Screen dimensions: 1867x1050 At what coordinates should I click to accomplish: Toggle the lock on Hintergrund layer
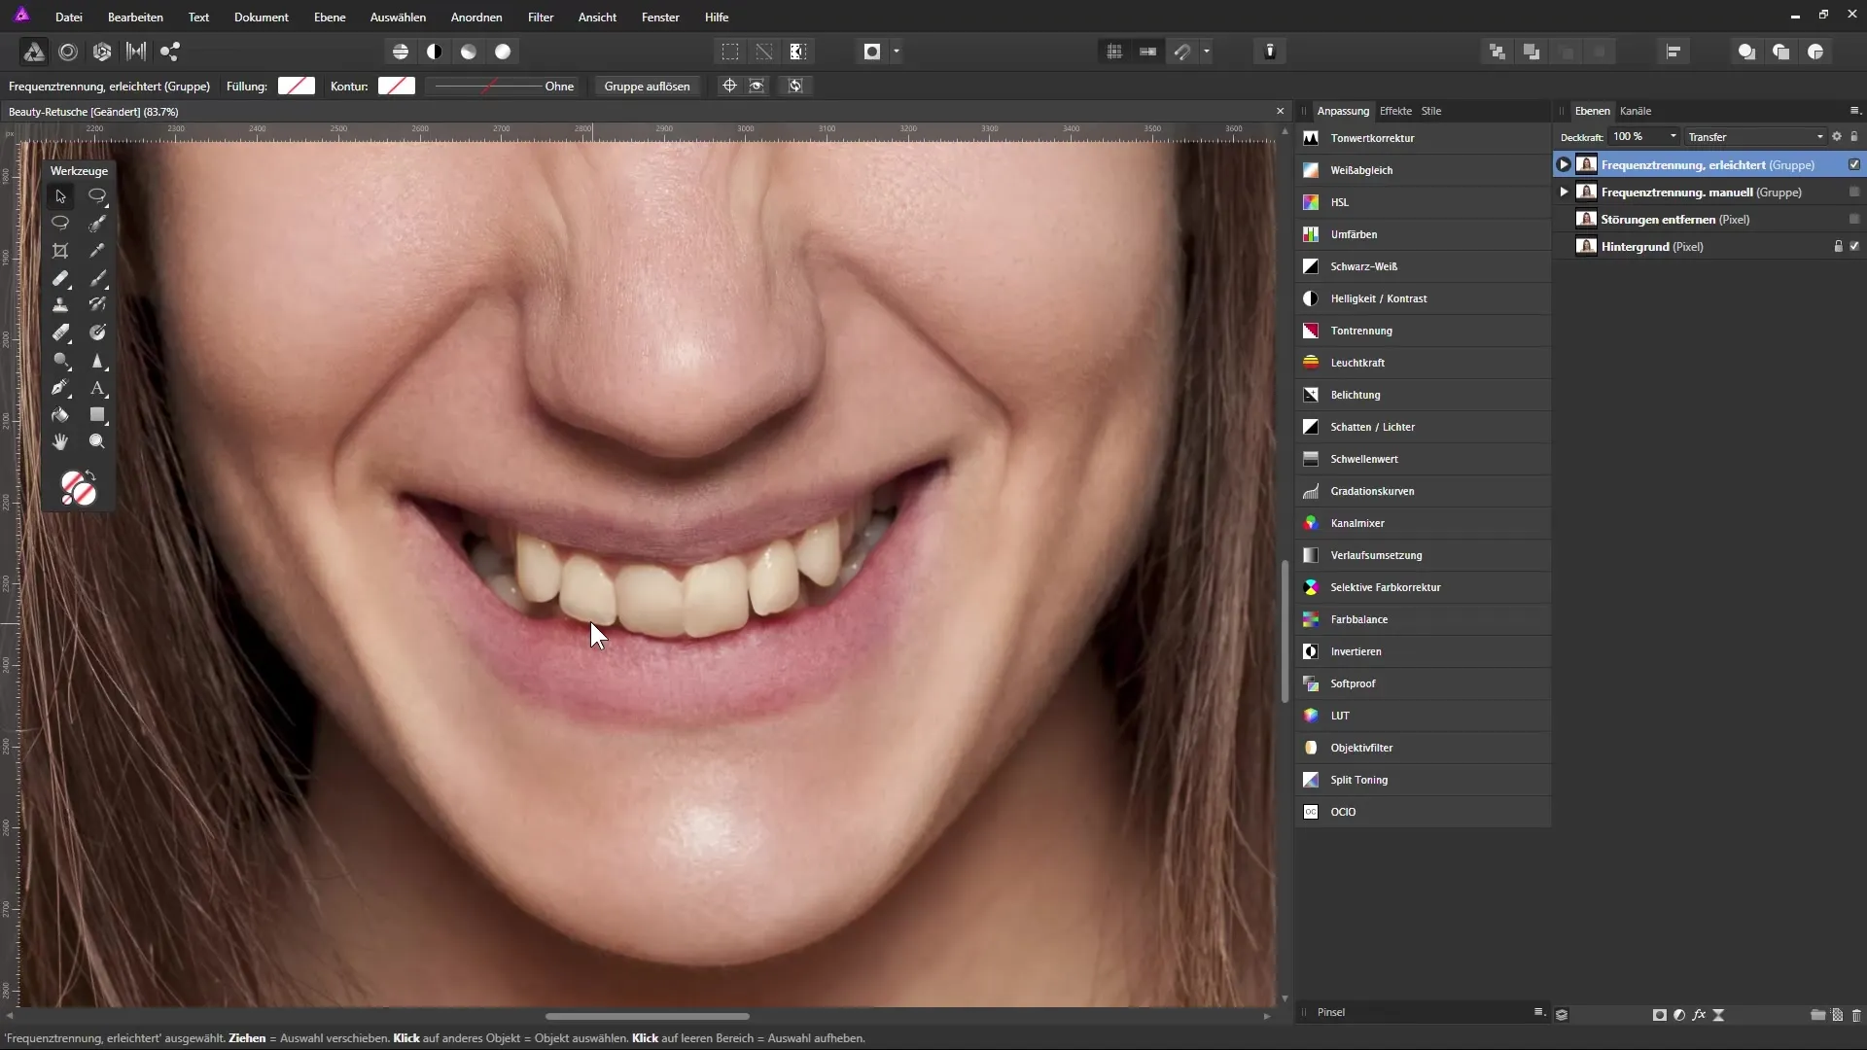[x=1838, y=246]
